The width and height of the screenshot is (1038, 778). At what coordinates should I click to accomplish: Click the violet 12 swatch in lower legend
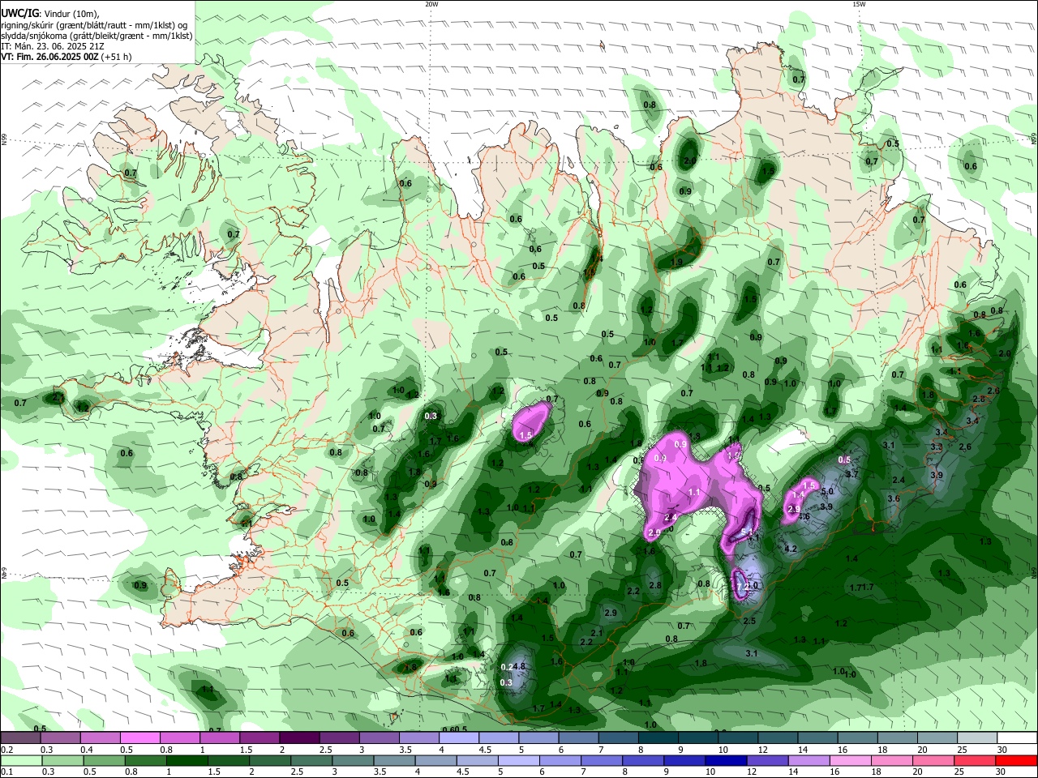click(768, 761)
